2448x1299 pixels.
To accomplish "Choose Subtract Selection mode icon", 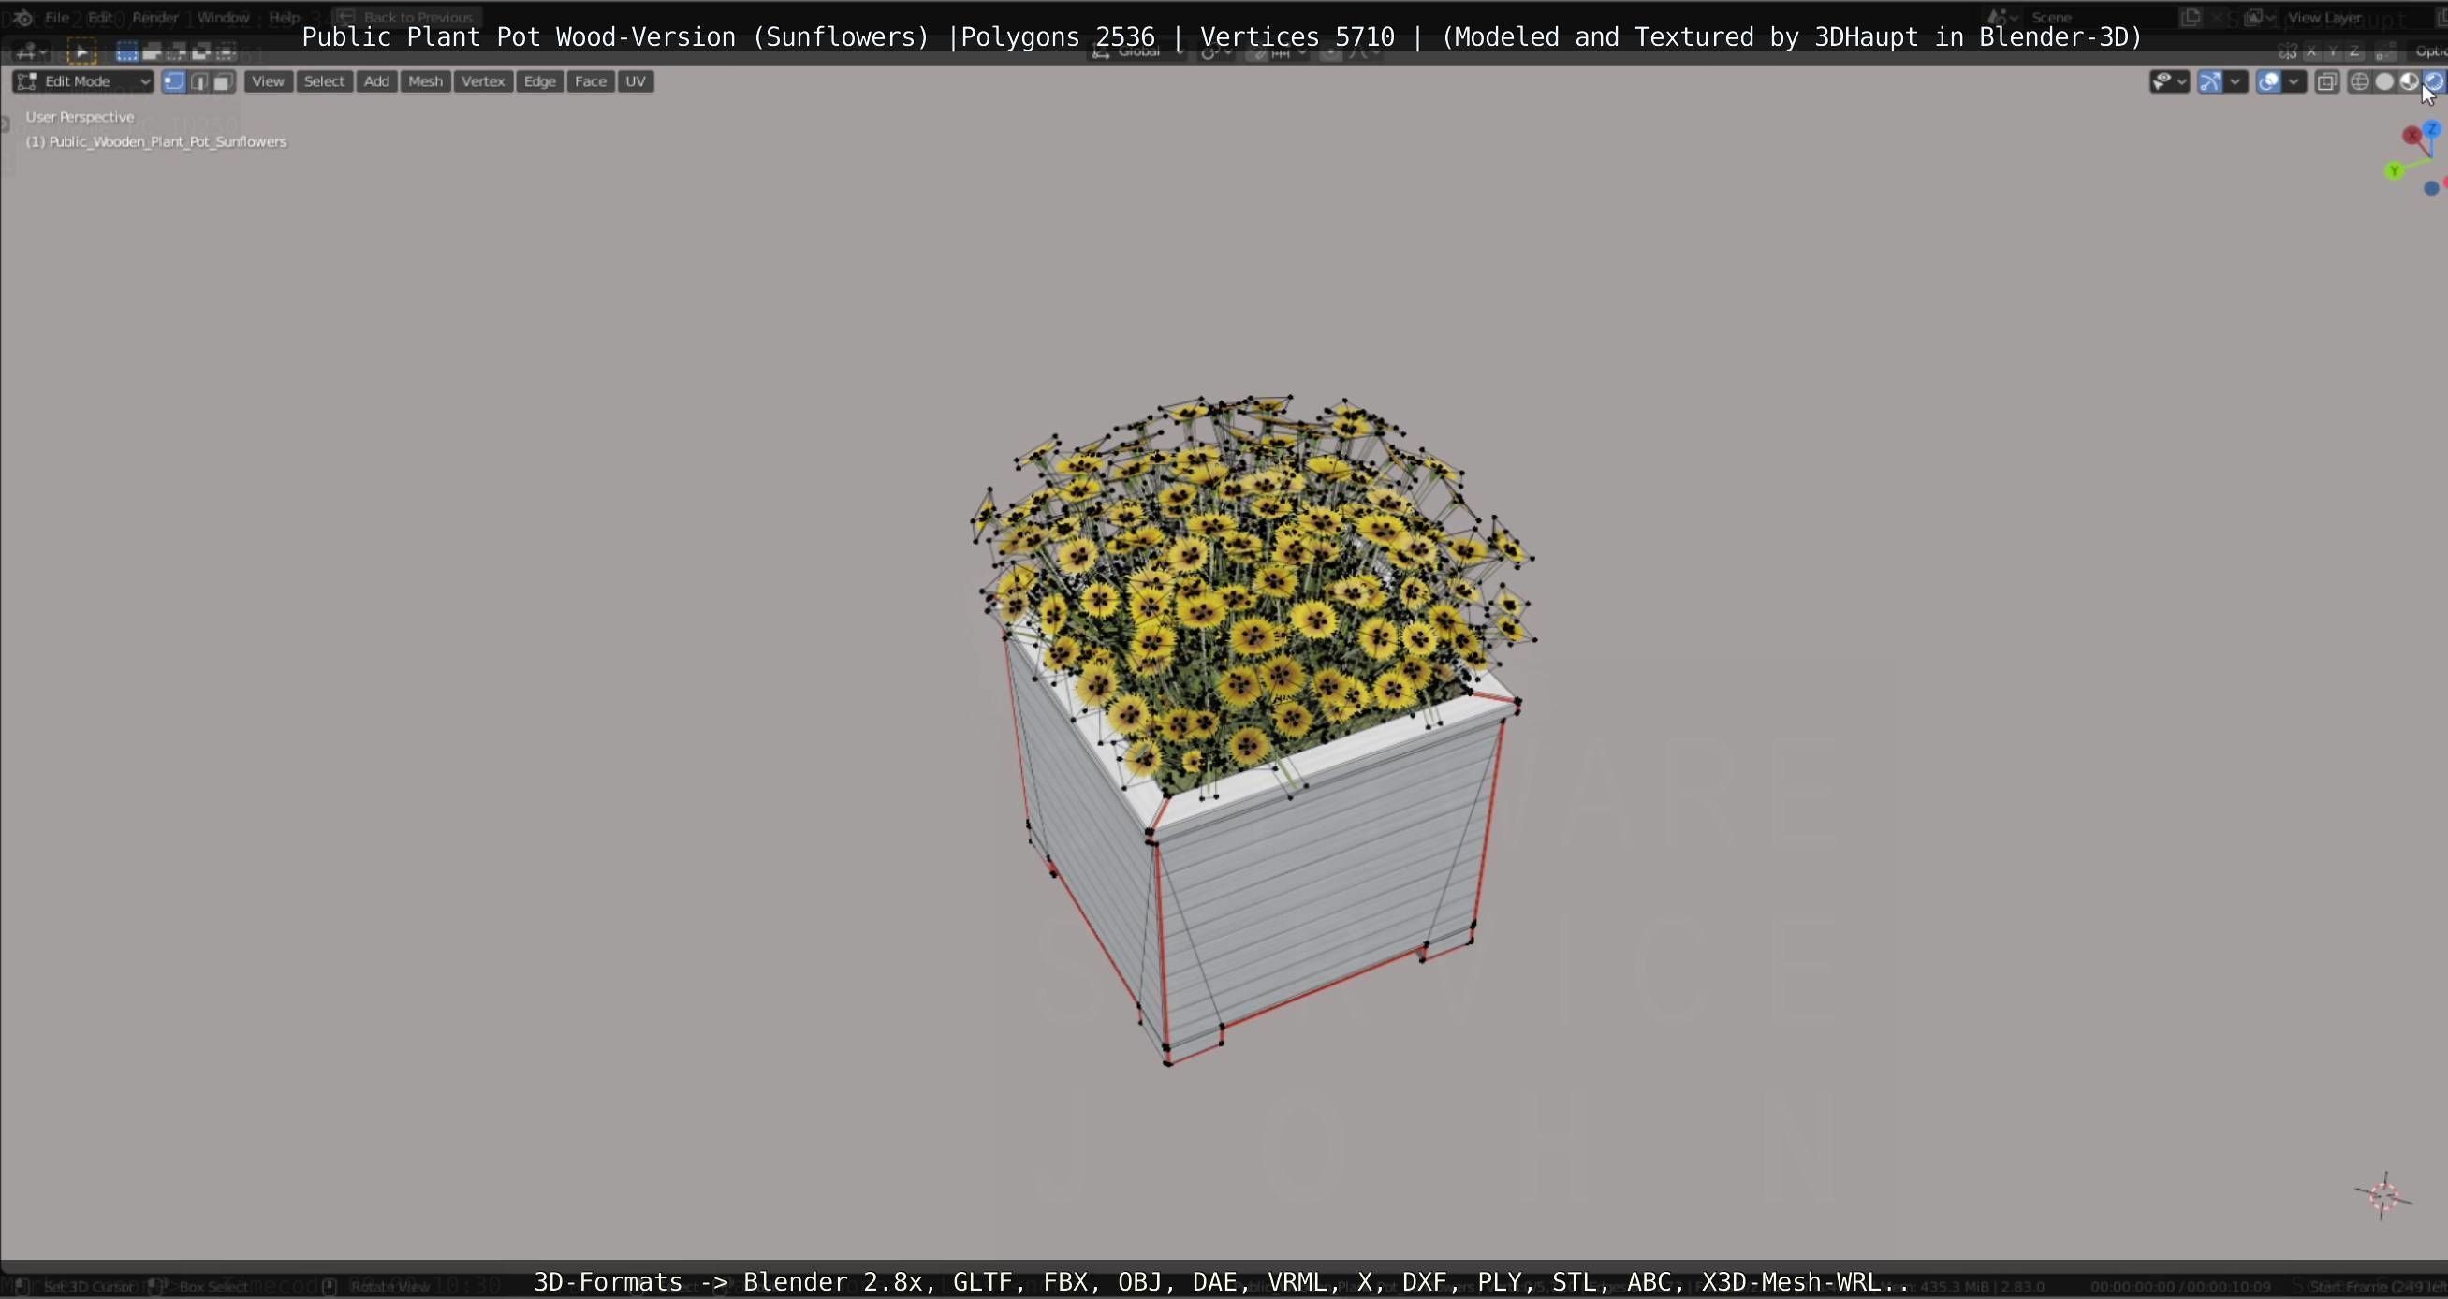I will click(x=176, y=51).
